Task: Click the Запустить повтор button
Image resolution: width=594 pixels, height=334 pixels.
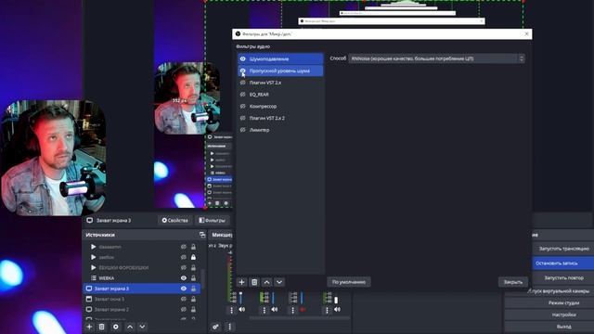Action: coord(563,278)
